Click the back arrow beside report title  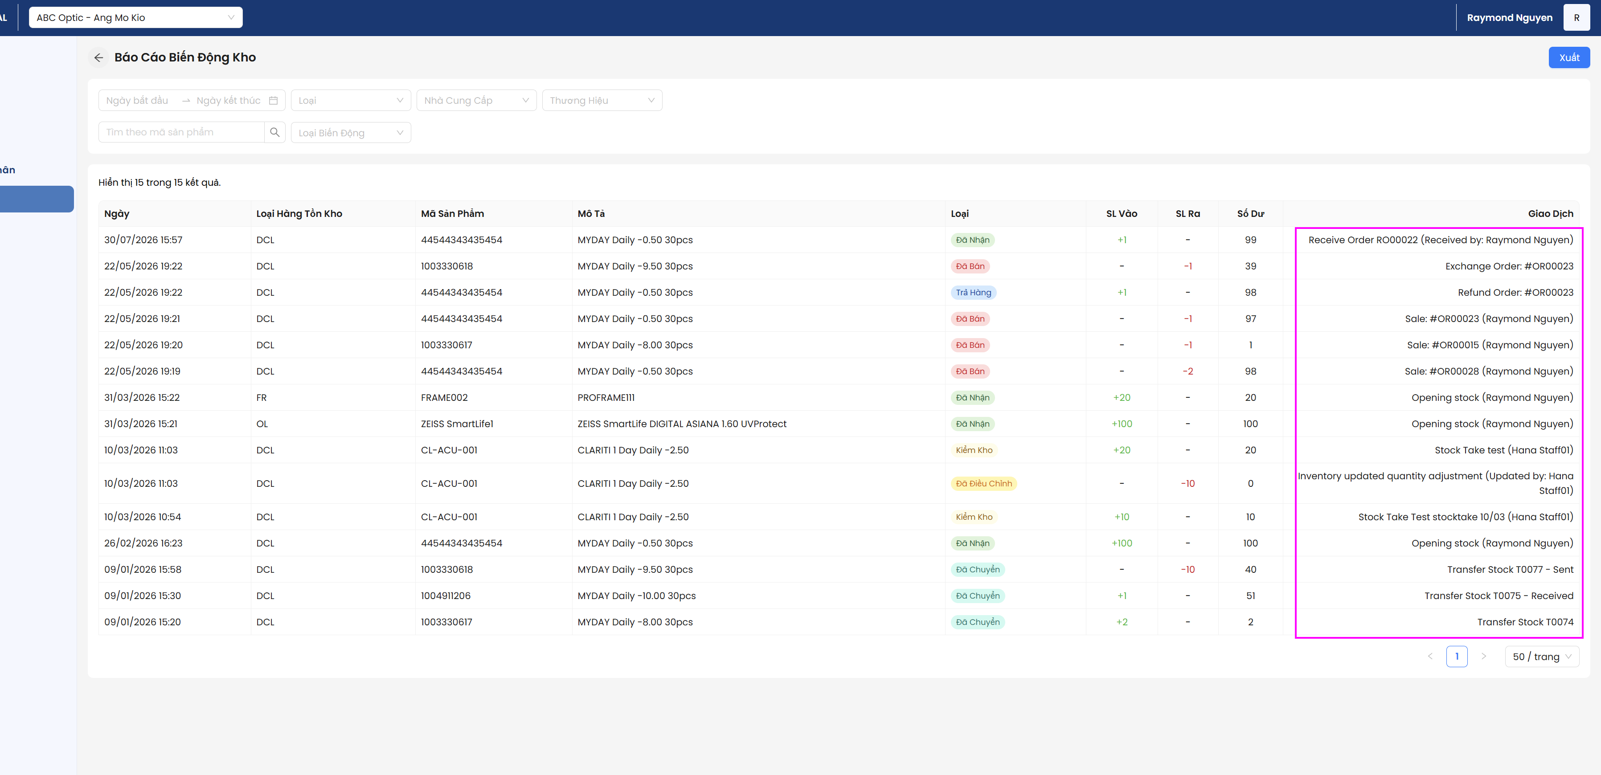point(99,58)
